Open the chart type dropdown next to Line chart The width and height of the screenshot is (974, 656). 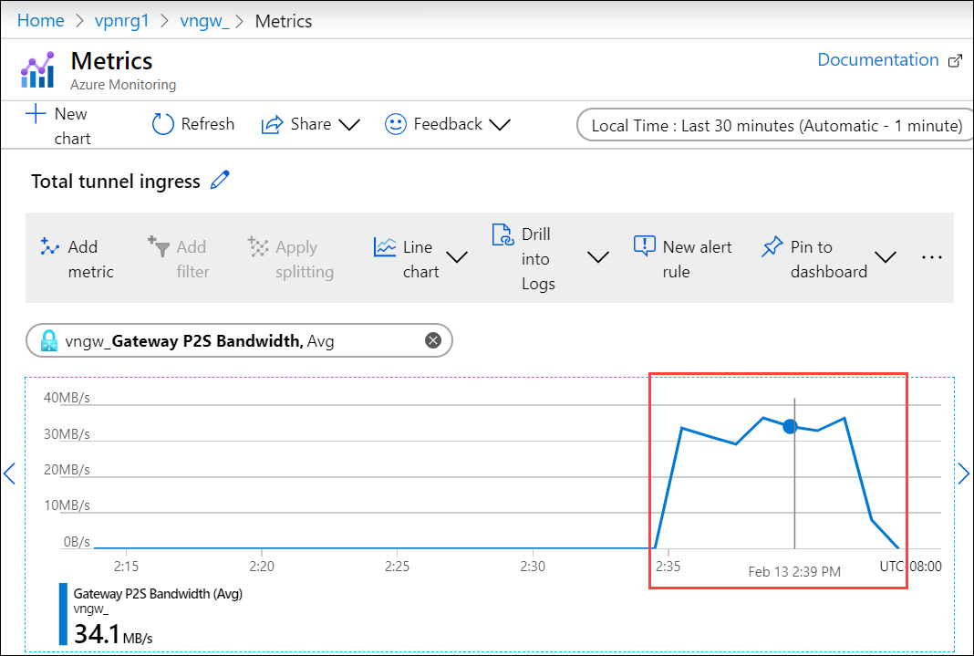pyautogui.click(x=457, y=257)
